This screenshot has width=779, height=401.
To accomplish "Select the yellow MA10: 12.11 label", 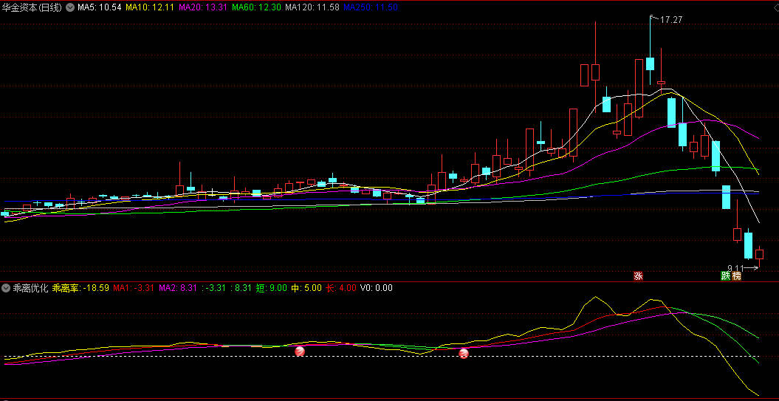I will tap(149, 7).
